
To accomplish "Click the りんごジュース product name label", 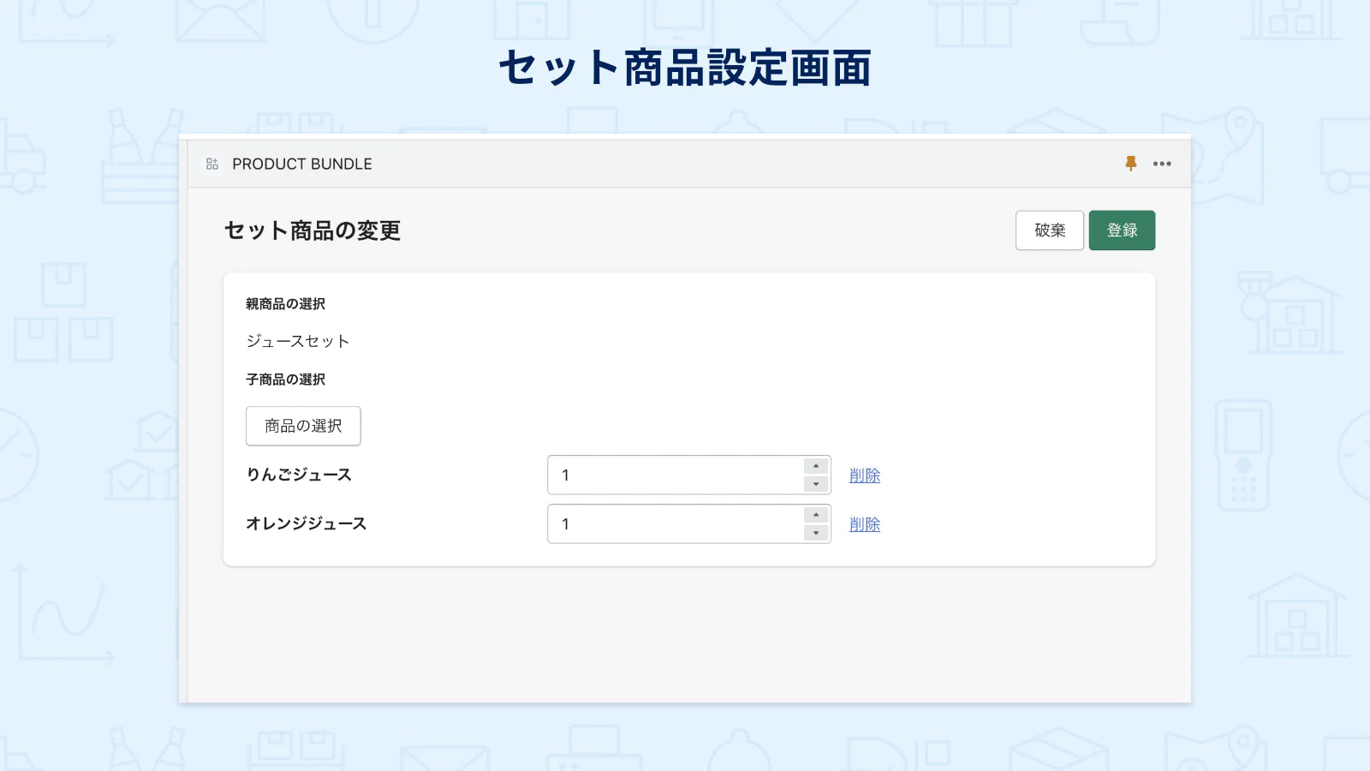I will click(299, 475).
